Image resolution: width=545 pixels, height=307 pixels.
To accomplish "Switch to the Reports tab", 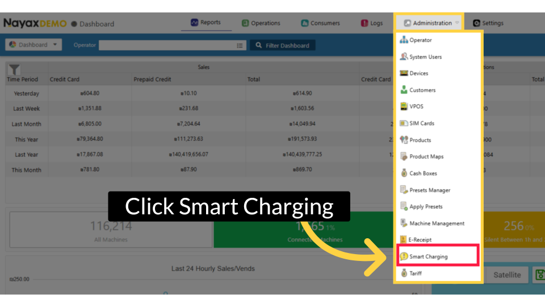I will tap(206, 23).
